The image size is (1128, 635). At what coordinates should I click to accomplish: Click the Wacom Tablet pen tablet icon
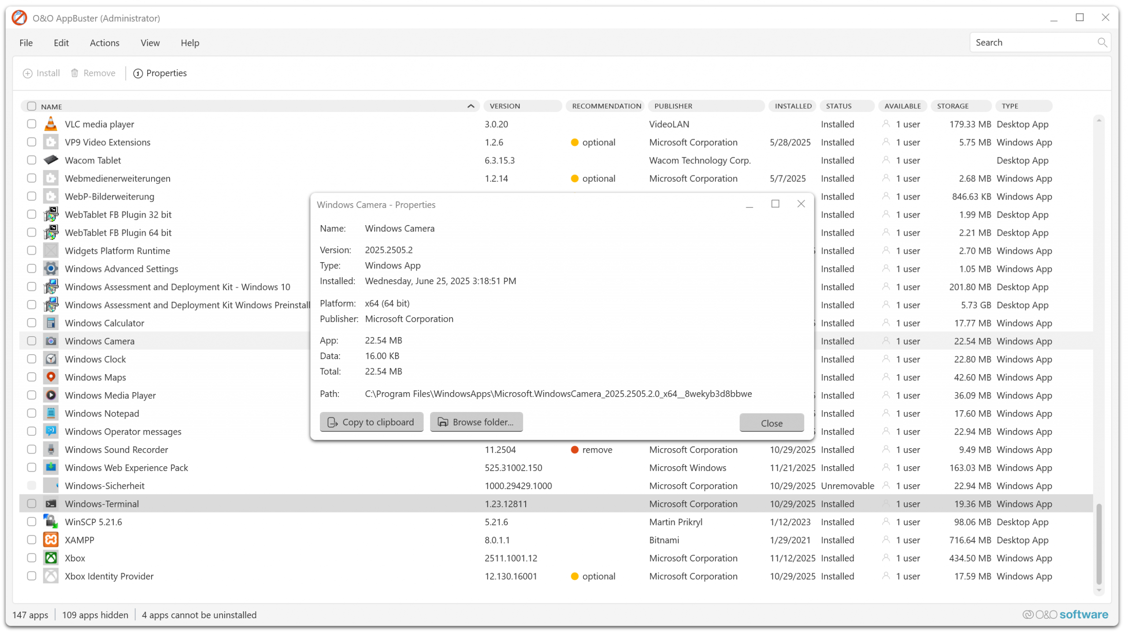pos(51,160)
